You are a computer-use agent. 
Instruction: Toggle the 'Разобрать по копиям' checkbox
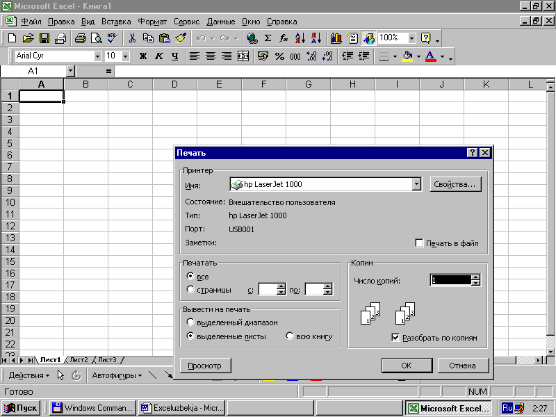(395, 337)
